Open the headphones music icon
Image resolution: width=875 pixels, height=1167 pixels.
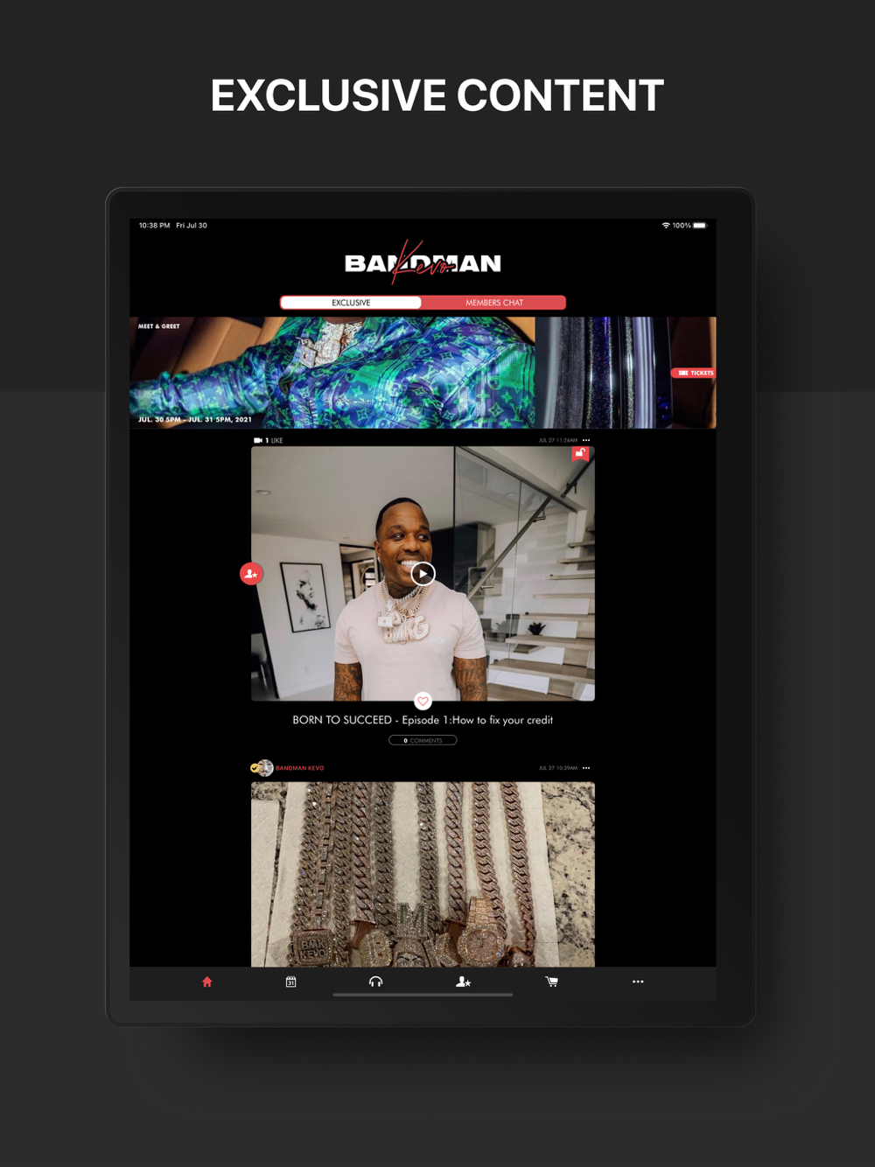coord(376,982)
